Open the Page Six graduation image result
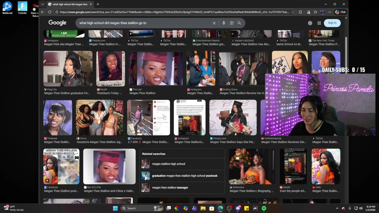The width and height of the screenshot is (379, 213). pyautogui.click(x=68, y=69)
